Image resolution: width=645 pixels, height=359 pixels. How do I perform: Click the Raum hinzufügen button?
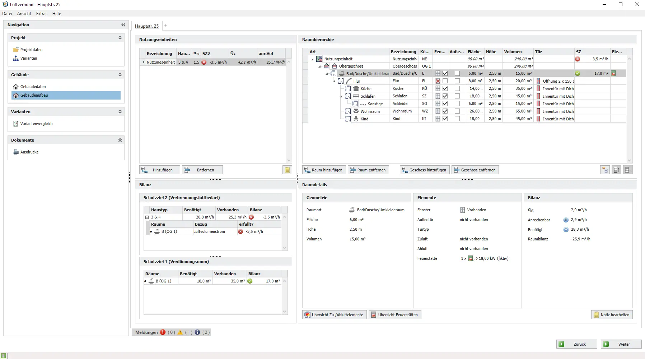click(323, 170)
